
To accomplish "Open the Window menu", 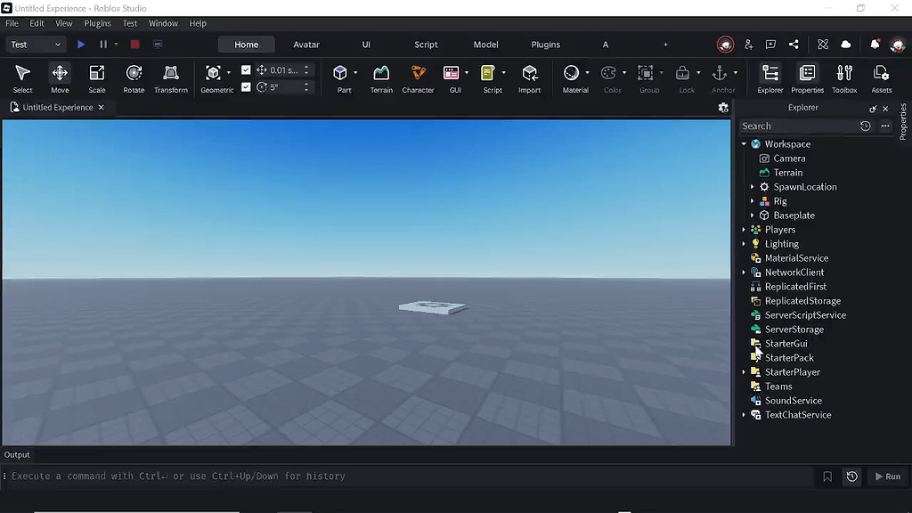I will (x=163, y=23).
